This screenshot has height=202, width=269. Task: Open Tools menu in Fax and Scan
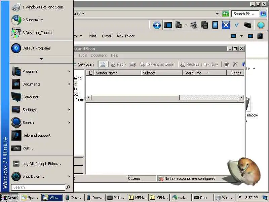83,55
